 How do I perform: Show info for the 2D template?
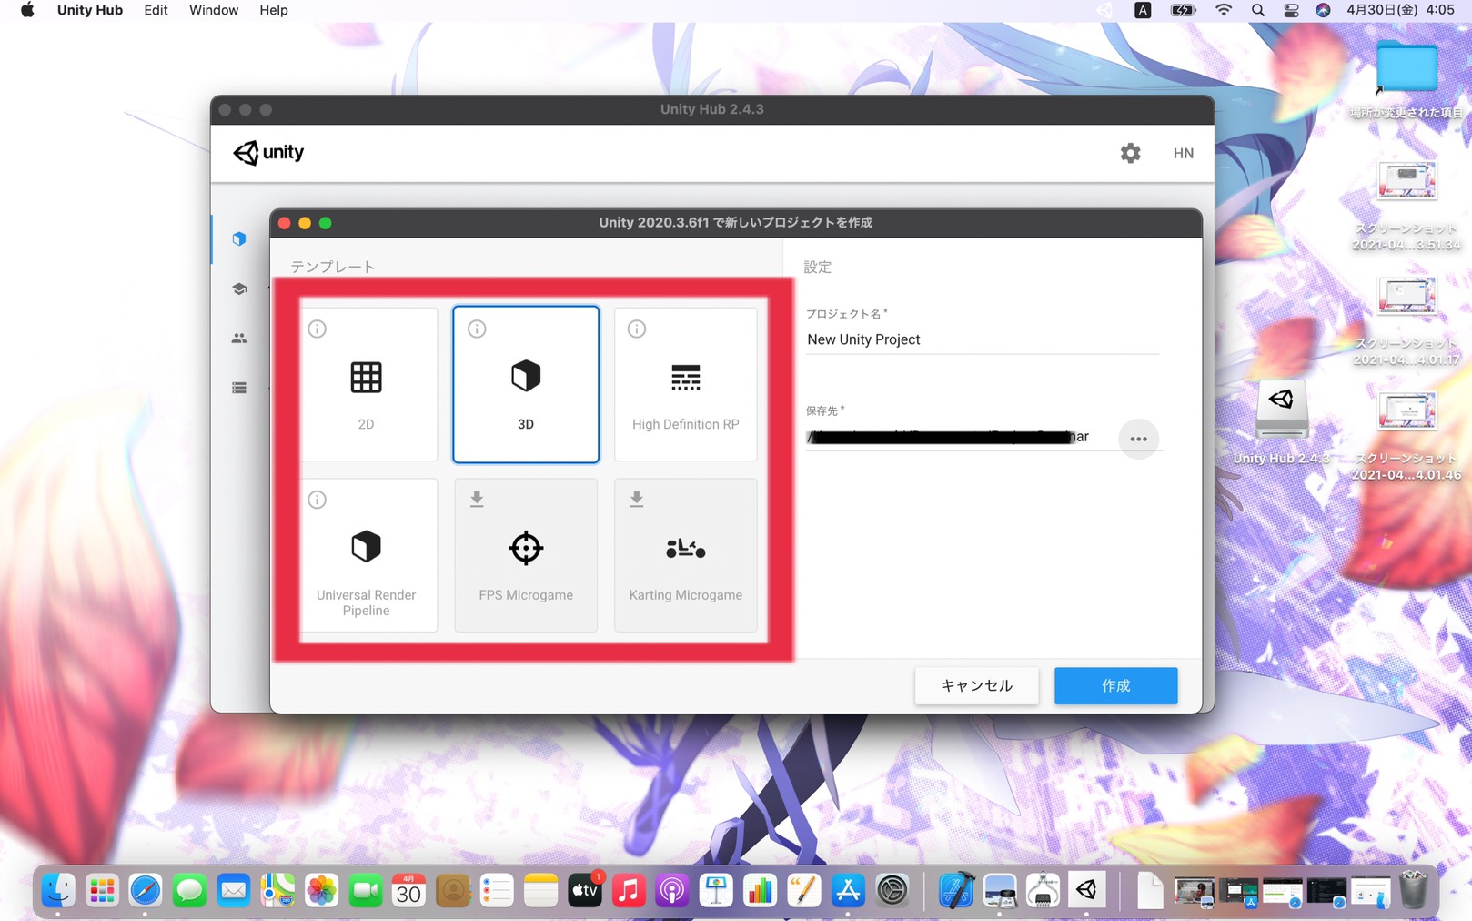318,329
